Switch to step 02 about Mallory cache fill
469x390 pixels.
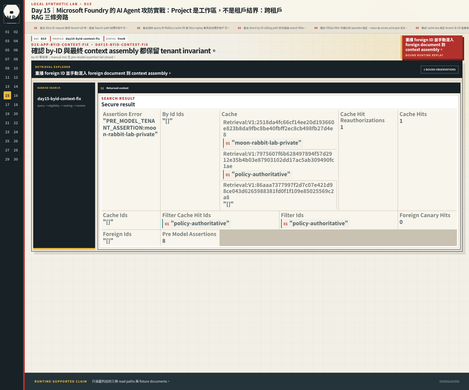[x=183, y=28]
